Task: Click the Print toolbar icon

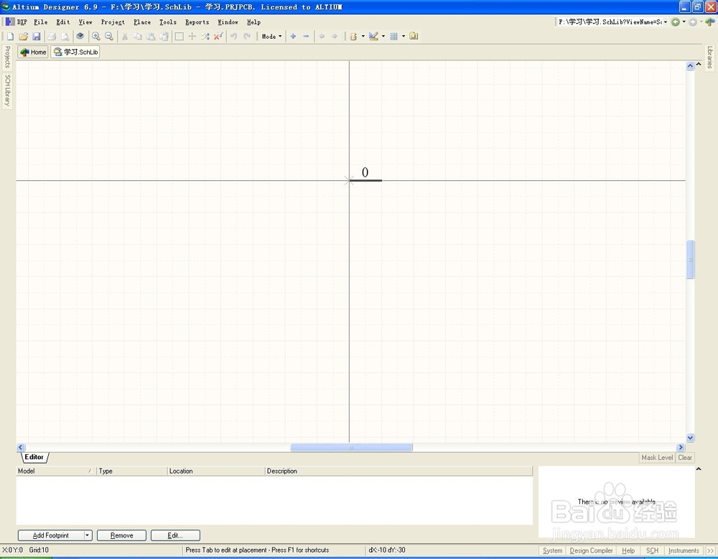Action: (x=52, y=36)
